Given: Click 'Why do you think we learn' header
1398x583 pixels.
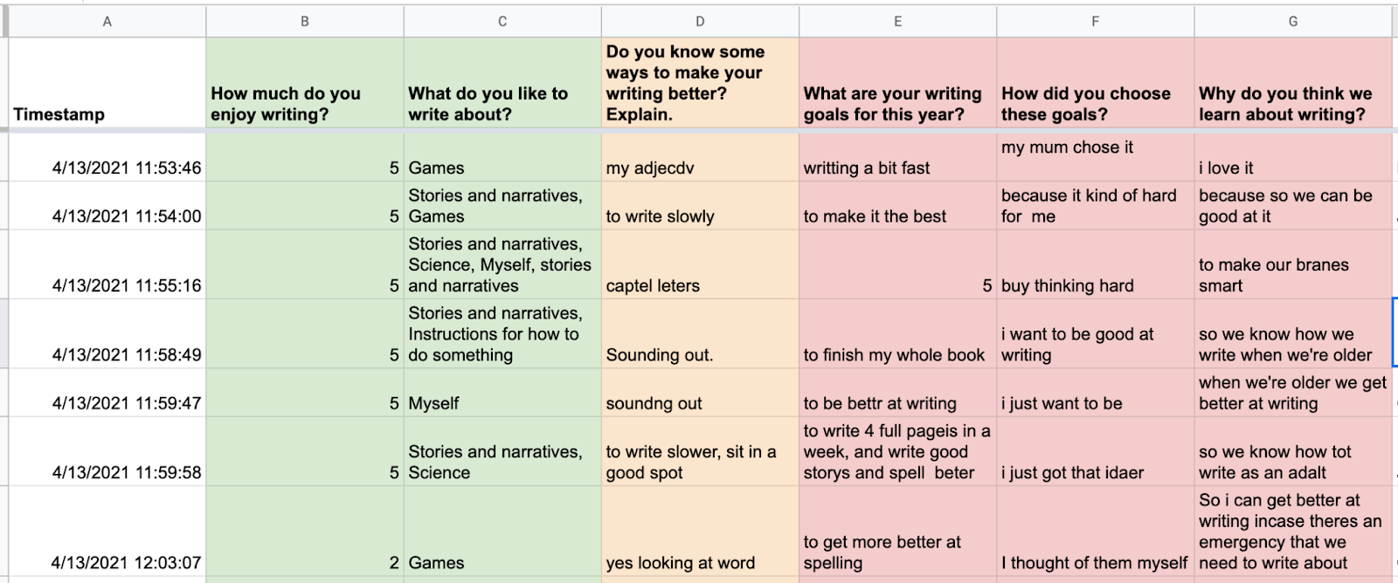Looking at the screenshot, I should click(x=1292, y=84).
